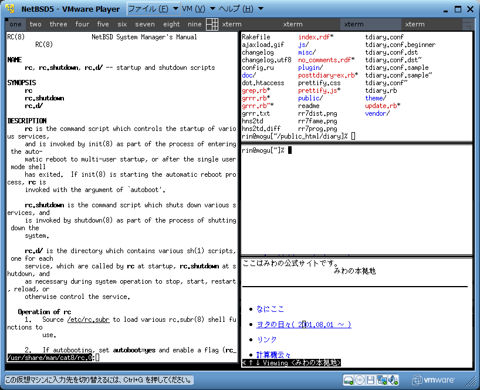The height and width of the screenshot is (390, 480).
Task: Click the posttdiary-ex.rb* file name
Action: pyautogui.click(x=328, y=75)
